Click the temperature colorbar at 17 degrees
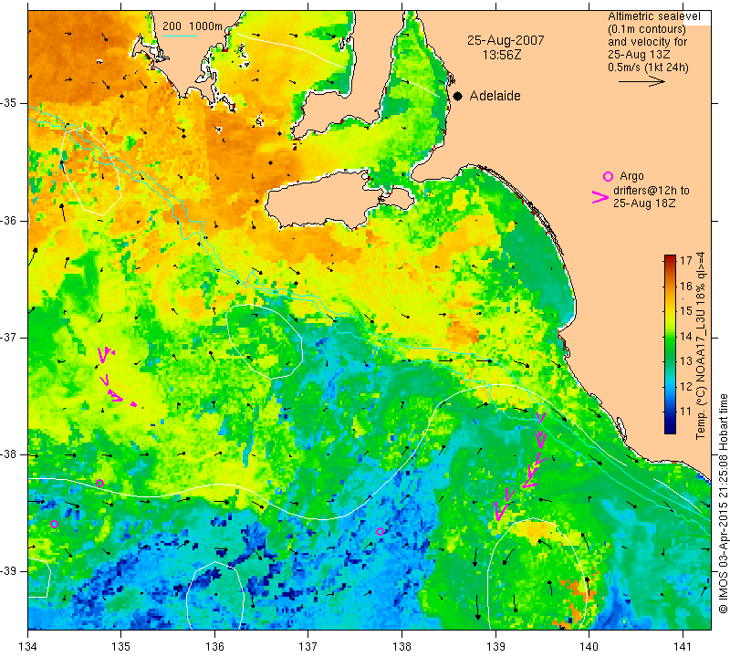This screenshot has height=657, width=730. (670, 260)
